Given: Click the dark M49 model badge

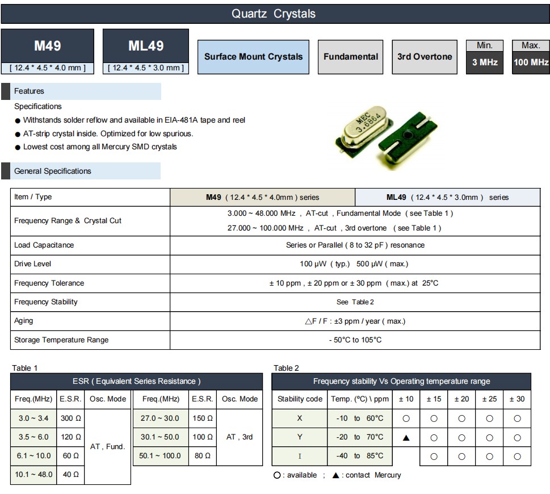Looking at the screenshot, I should (47, 46).
